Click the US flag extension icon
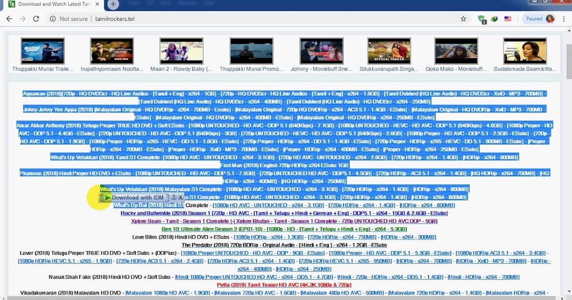Viewport: 572px width, 300px height. (508, 19)
